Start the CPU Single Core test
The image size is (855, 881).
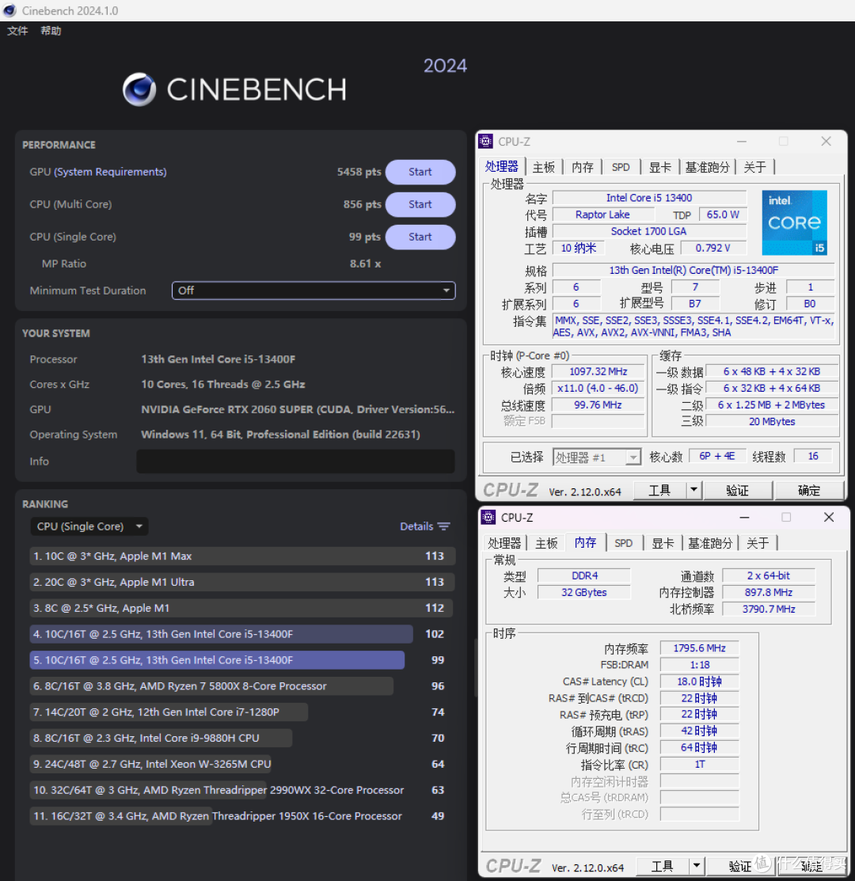420,237
